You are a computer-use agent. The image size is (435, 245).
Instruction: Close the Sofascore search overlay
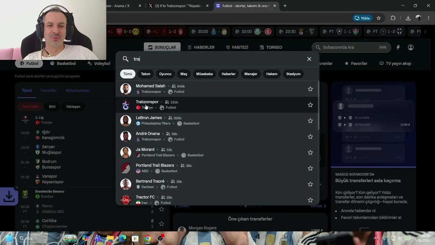coord(309,59)
